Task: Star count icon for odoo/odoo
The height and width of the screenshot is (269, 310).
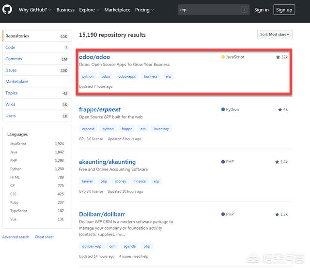Action: 278,57
